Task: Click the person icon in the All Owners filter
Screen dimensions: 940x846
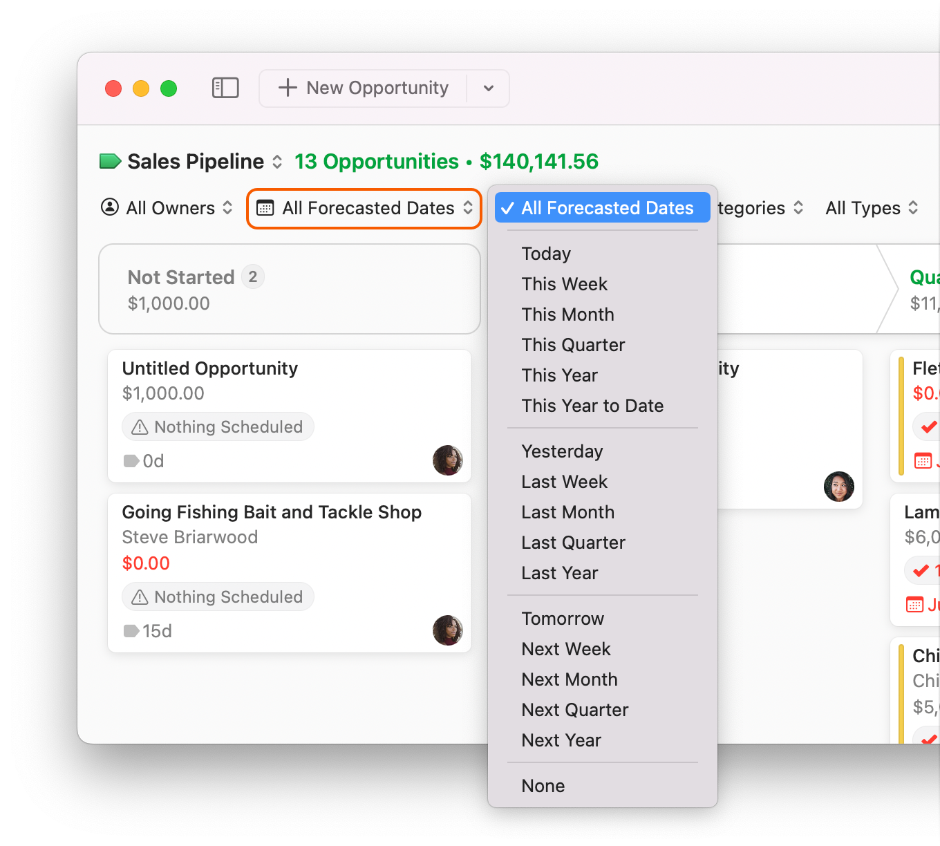Action: [110, 207]
